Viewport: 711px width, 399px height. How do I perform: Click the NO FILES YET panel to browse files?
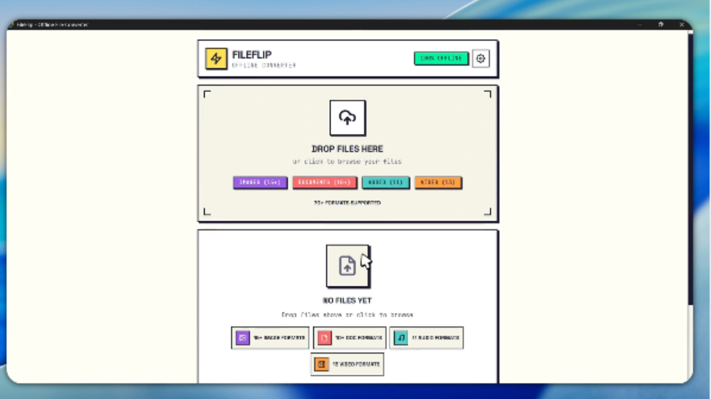coord(347,300)
